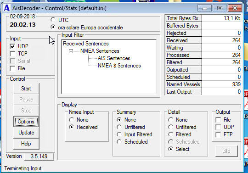Select AIS Sentences tree item
This screenshot has width=248, height=173.
point(114,58)
